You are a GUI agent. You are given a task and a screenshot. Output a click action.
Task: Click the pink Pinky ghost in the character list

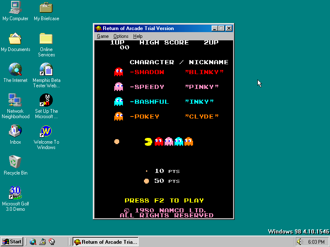click(x=118, y=86)
